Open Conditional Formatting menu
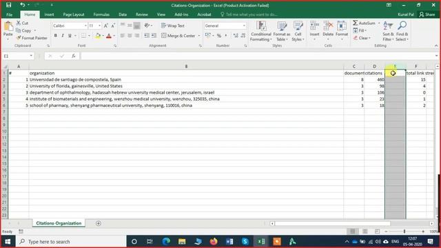441x248 pixels. pyautogui.click(x=261, y=31)
